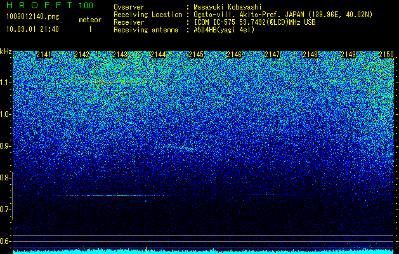
Task: Click the yellow marker in the bottom level strip
Action: 146,250
